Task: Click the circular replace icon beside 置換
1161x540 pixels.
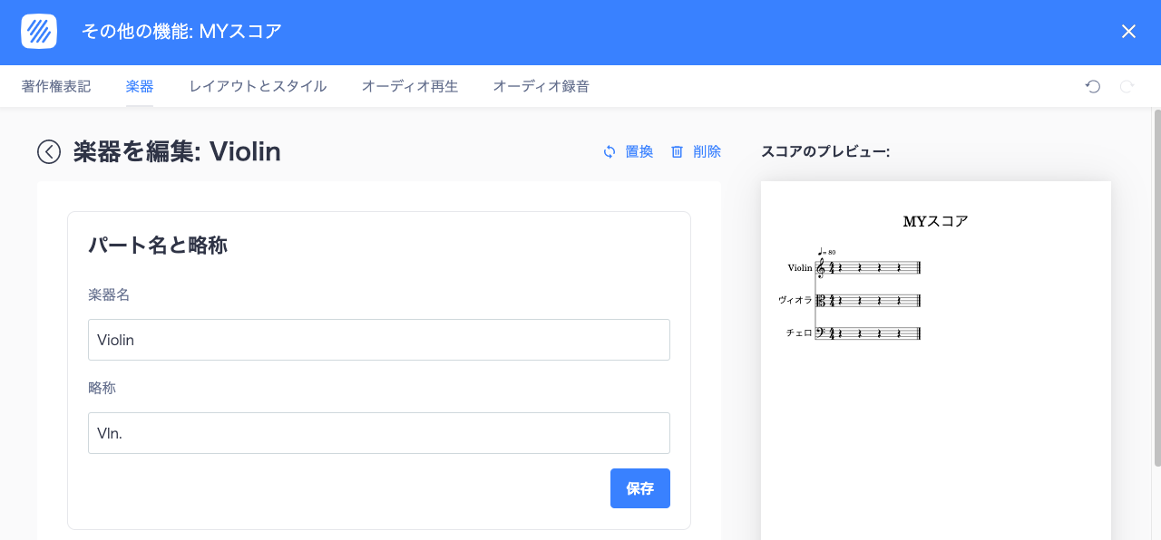Action: click(608, 151)
